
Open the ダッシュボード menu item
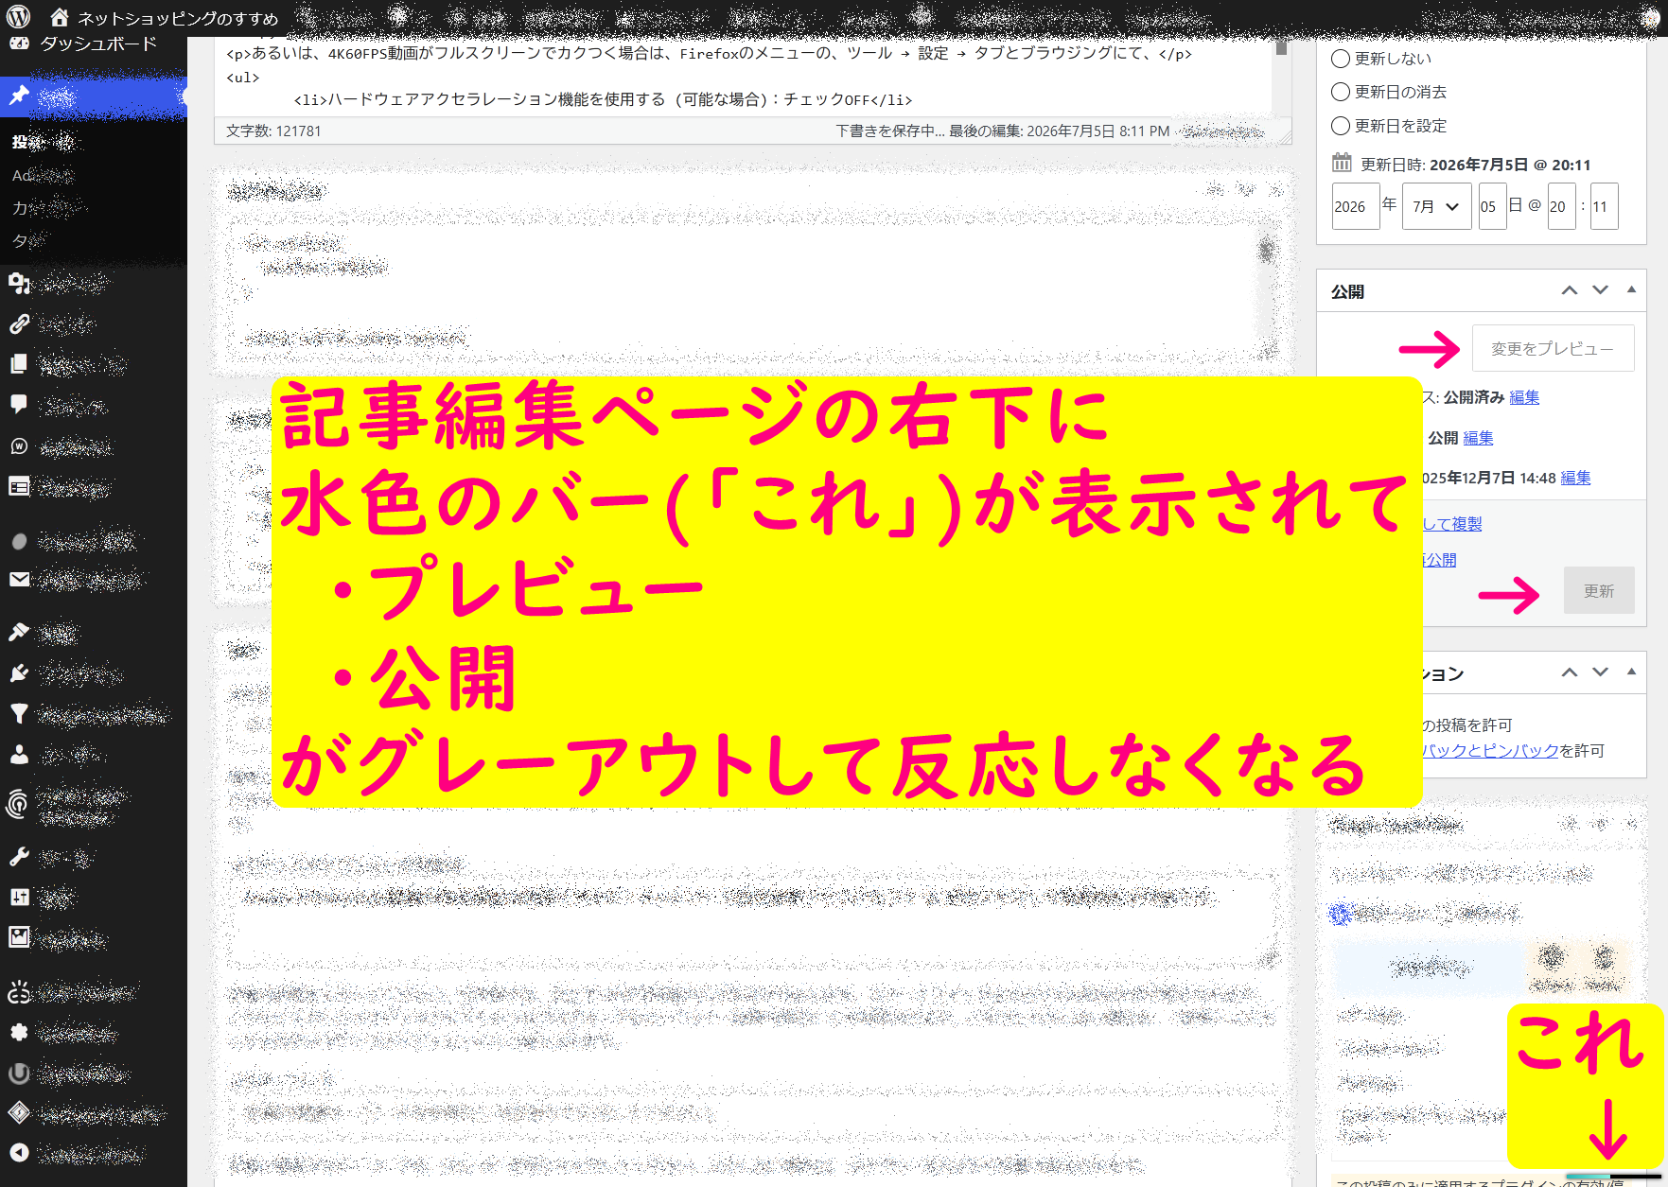[98, 43]
